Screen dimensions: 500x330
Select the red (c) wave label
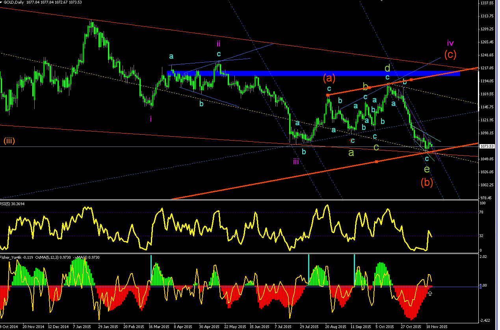pos(451,54)
